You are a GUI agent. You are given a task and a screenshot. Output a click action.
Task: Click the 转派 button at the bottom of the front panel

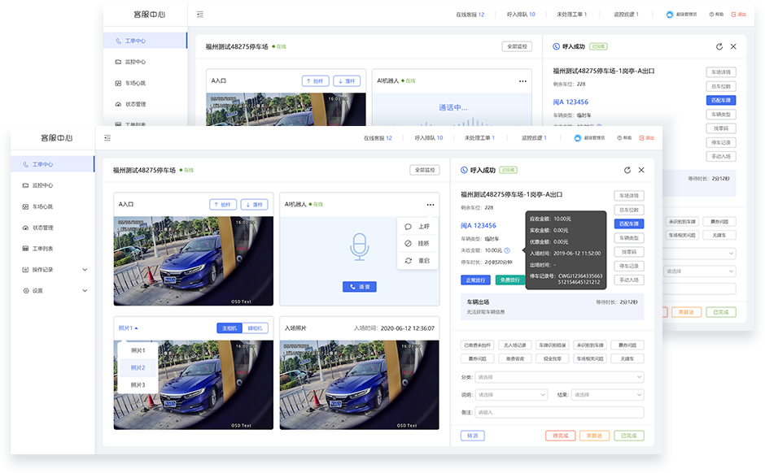click(473, 436)
